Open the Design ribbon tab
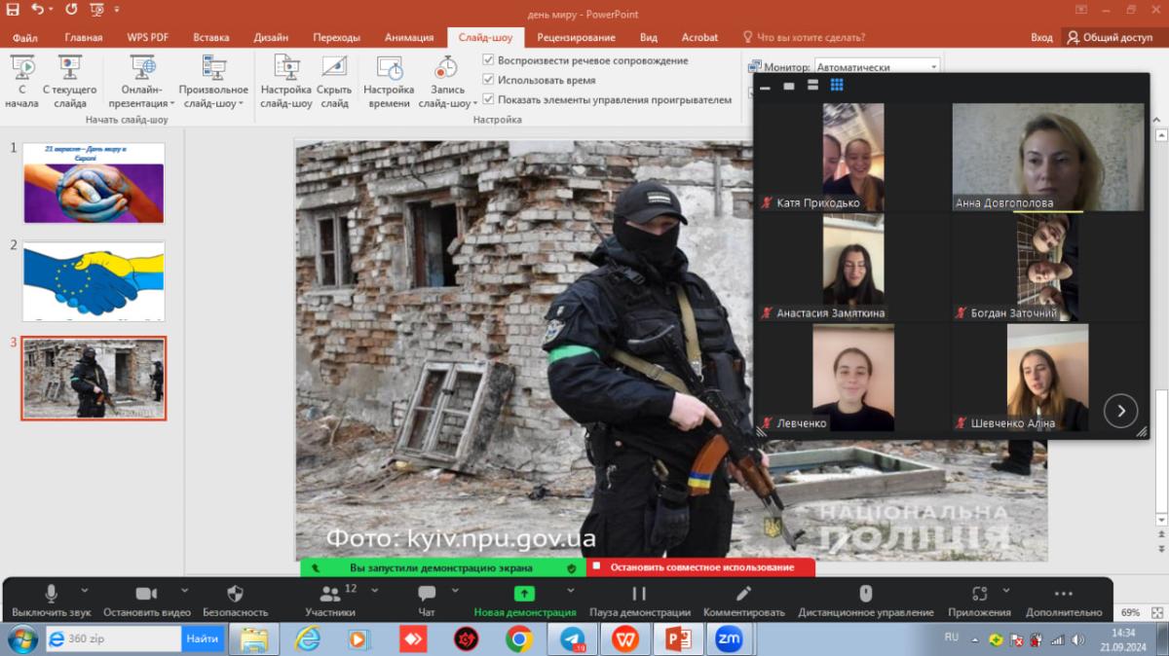1169x656 pixels. point(271,37)
